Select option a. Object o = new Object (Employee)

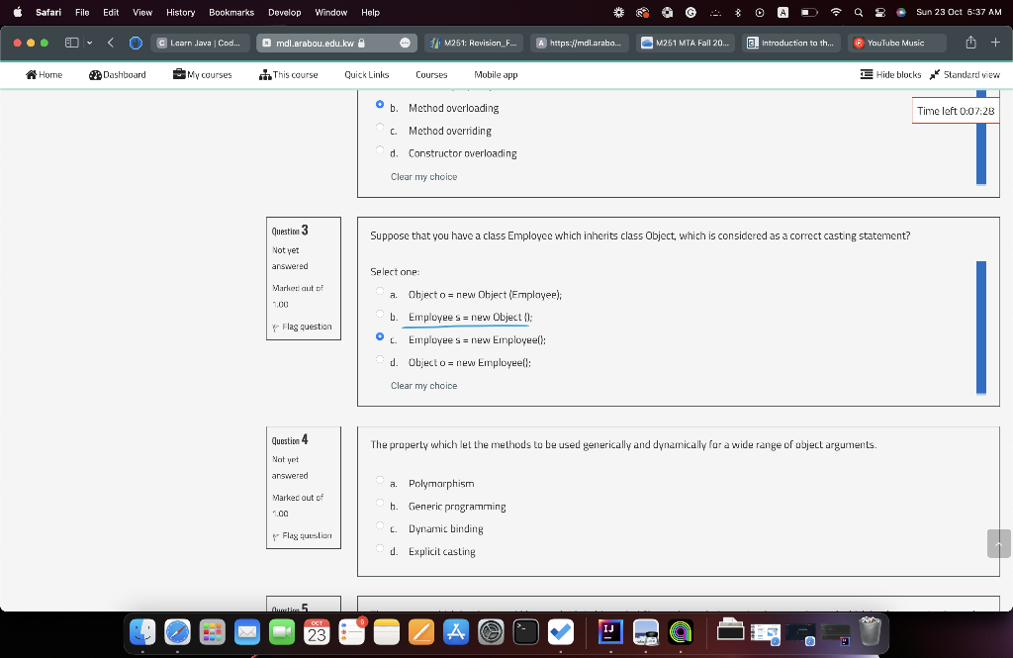(380, 291)
